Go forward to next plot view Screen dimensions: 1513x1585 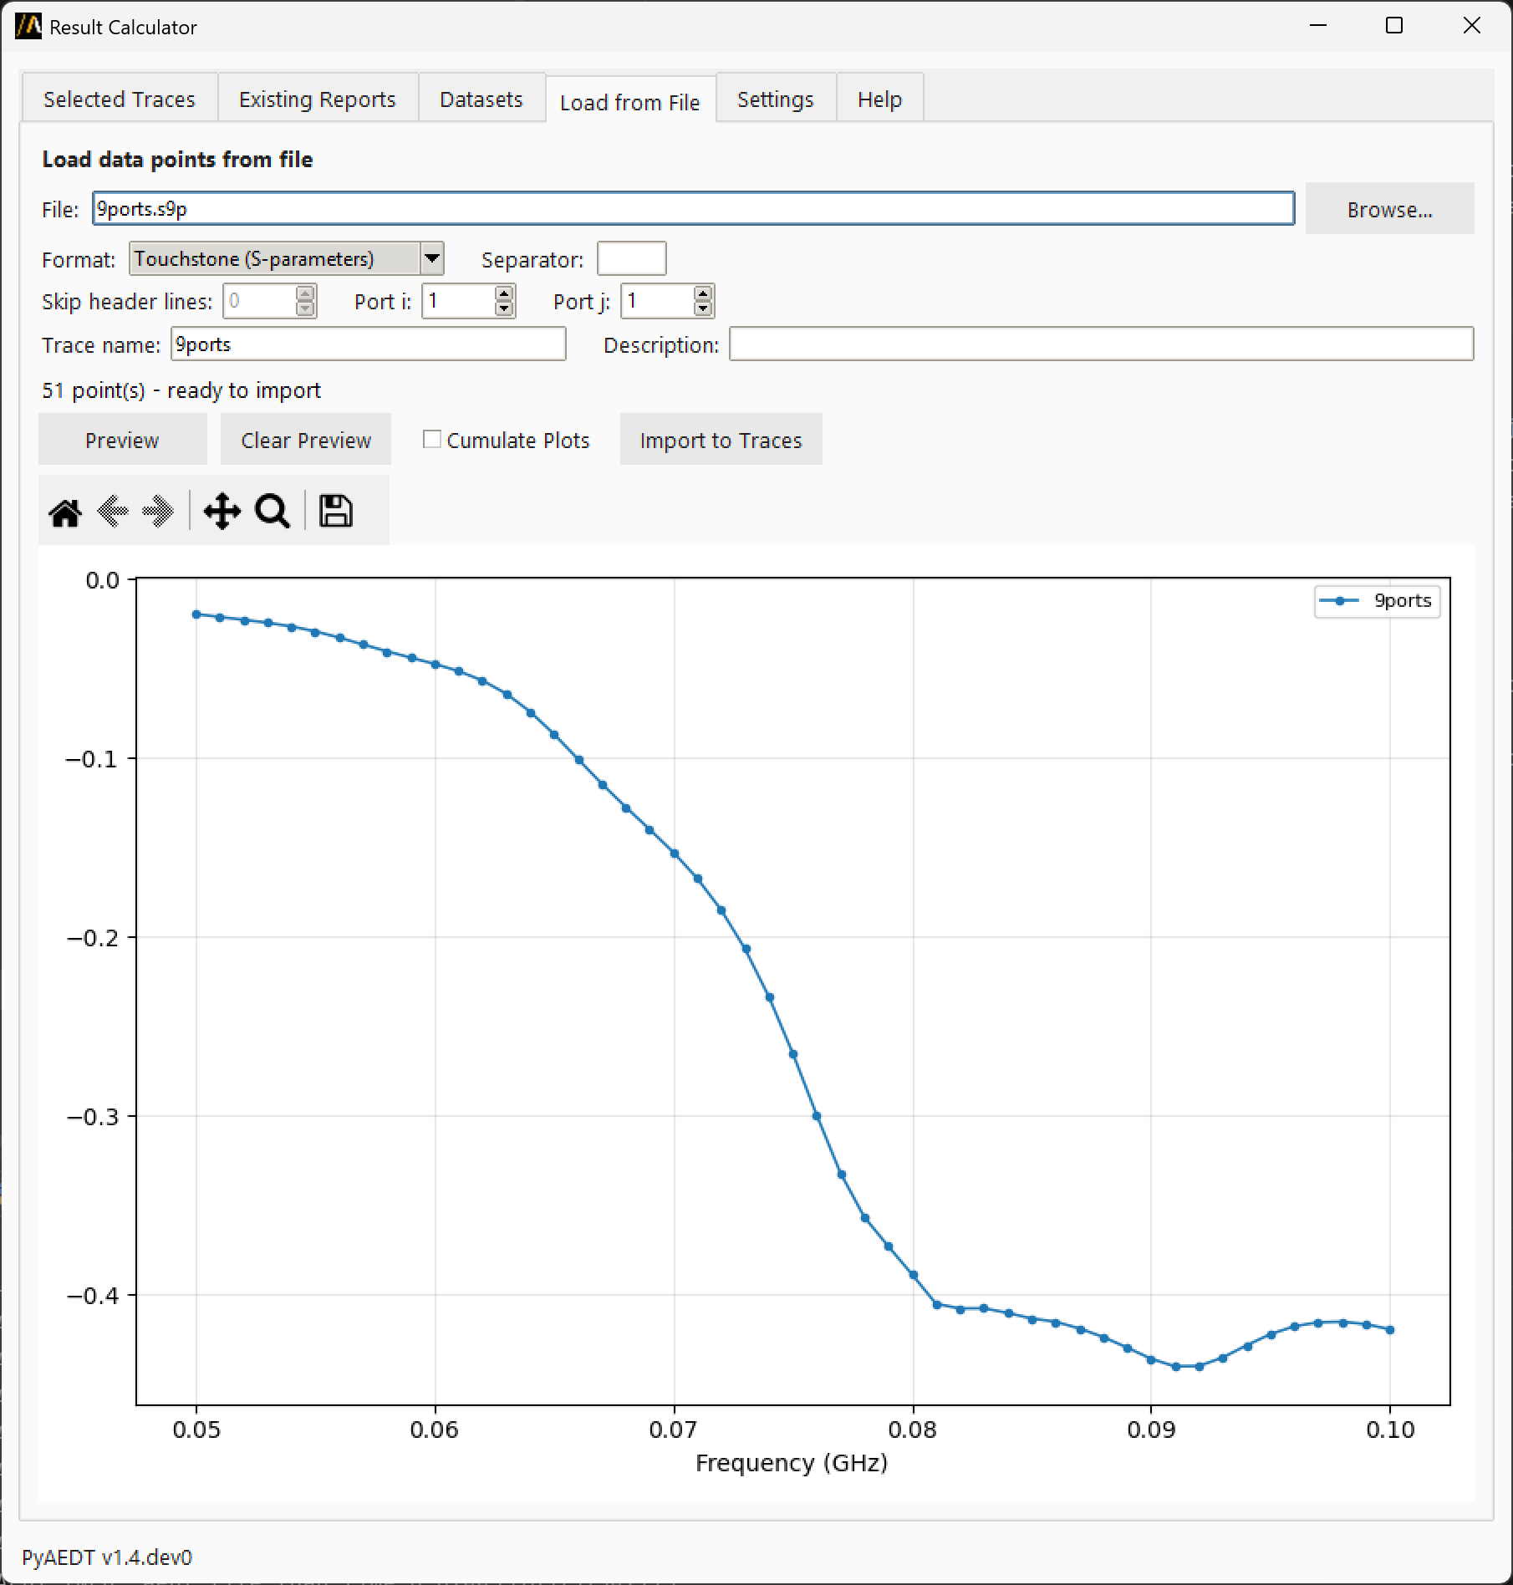[x=158, y=512]
